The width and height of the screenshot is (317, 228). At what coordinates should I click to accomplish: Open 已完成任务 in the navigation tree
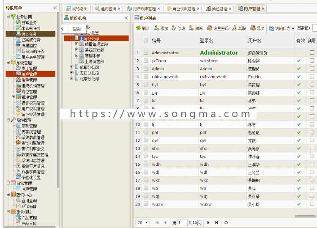(x=31, y=40)
